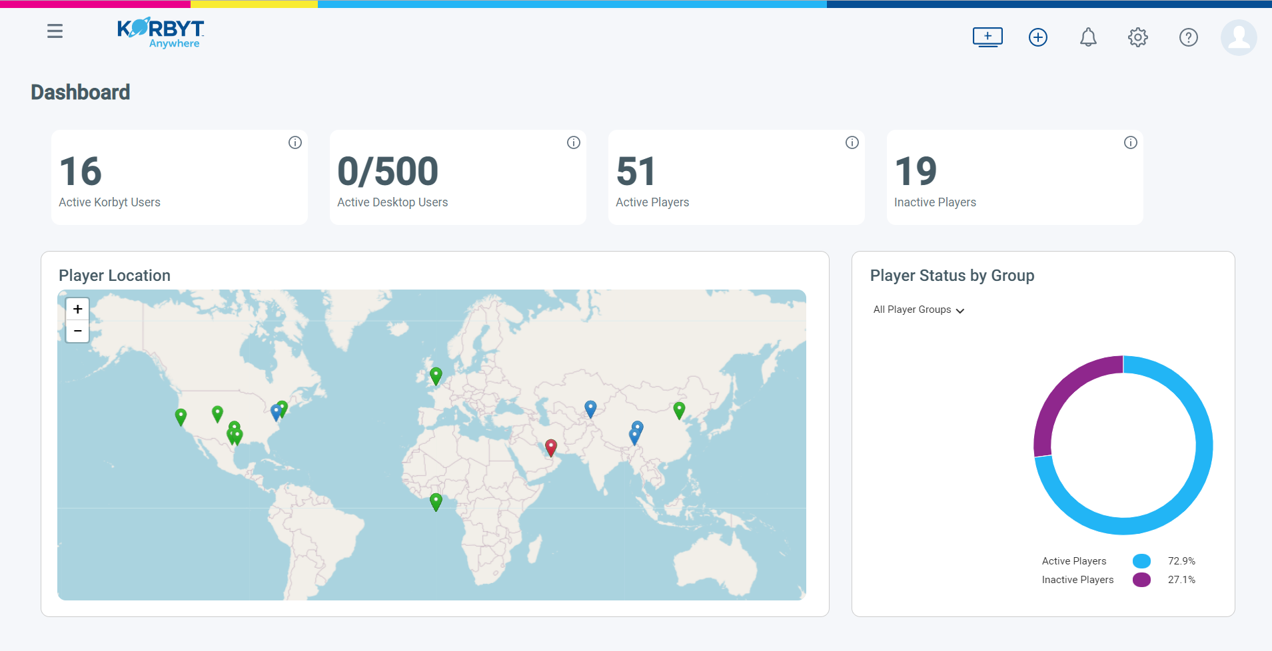The image size is (1272, 651).
Task: Click the Korbyt Anywhere logo
Action: pos(159,32)
